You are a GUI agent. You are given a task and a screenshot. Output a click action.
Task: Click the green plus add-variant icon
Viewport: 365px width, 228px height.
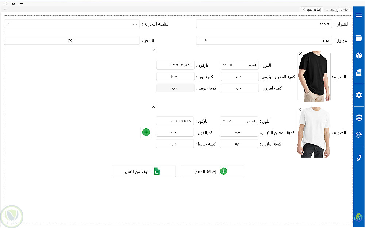coord(146,132)
